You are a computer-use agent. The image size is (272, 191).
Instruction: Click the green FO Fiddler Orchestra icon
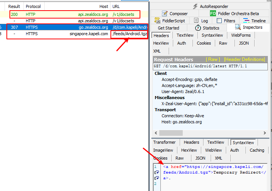click(213, 14)
